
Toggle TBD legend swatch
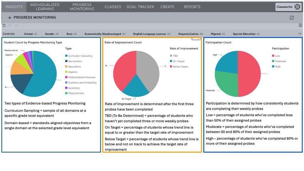pyautogui.click(x=171, y=56)
